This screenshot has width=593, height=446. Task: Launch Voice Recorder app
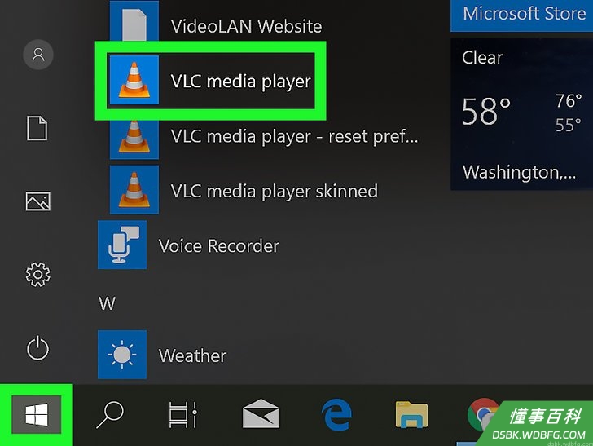(x=189, y=245)
